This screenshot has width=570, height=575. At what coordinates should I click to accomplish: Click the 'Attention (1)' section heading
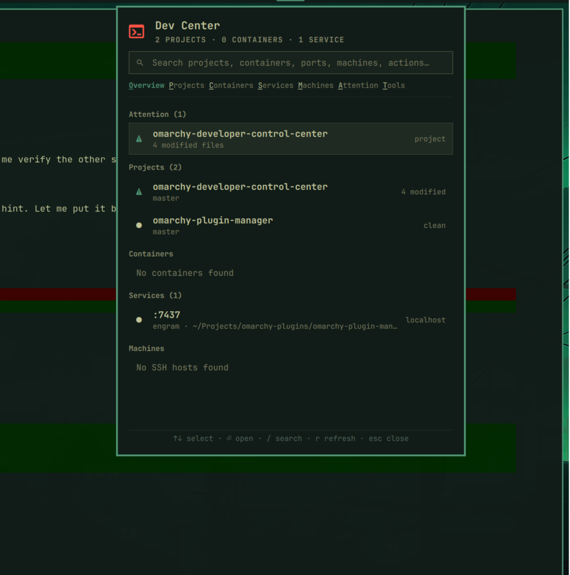(x=157, y=114)
